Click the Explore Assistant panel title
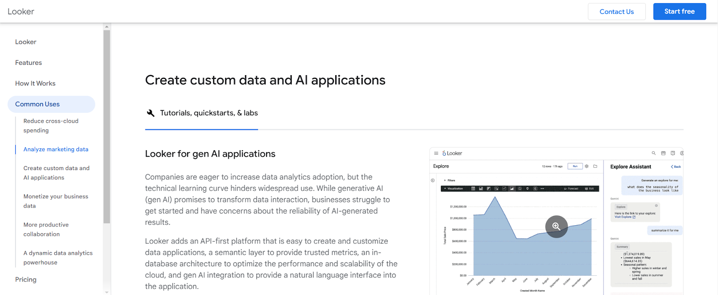 coord(630,167)
